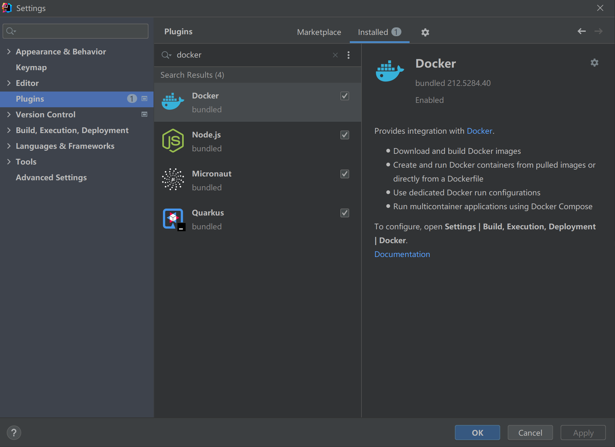Toggle the Quarkus plugin checkbox
The image size is (615, 447).
345,213
